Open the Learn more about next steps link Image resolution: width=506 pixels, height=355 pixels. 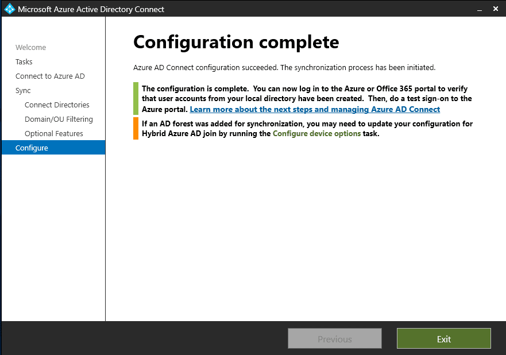(x=315, y=109)
